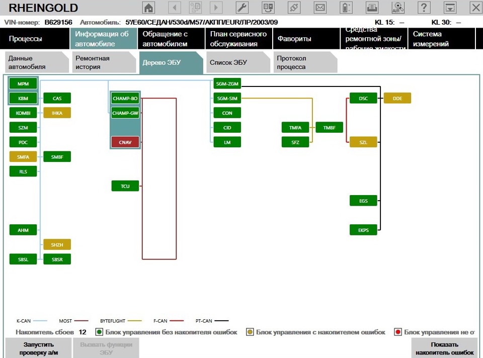
Task: Select the TCU control unit
Action: [125, 186]
